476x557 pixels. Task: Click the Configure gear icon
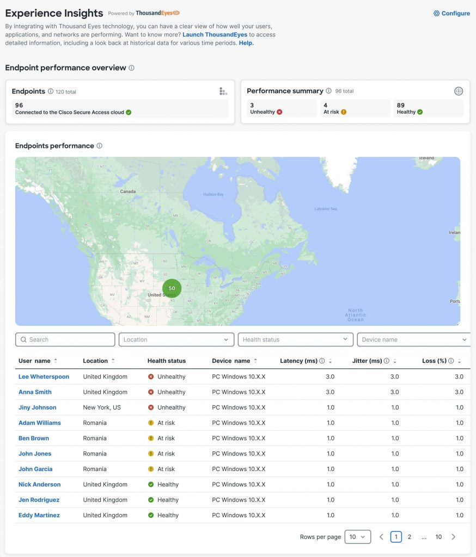coord(436,14)
